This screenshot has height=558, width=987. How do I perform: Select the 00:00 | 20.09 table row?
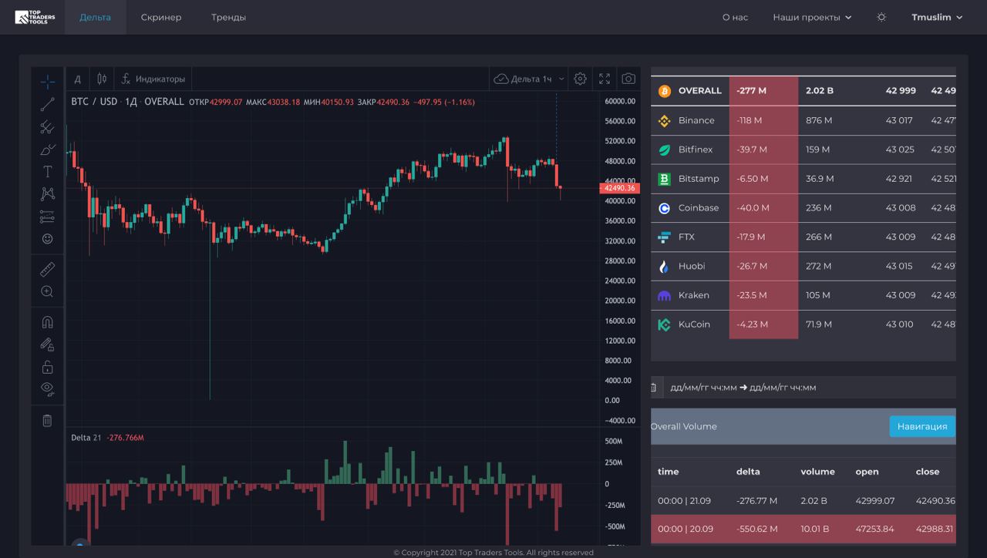point(803,529)
